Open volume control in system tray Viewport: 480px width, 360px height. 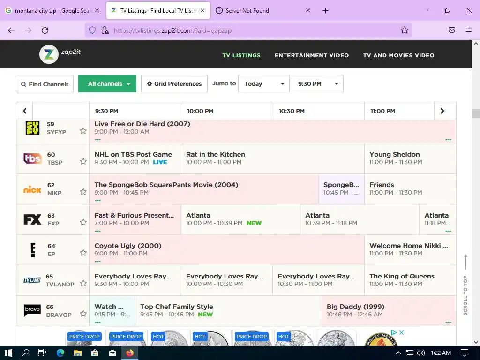coord(421,353)
